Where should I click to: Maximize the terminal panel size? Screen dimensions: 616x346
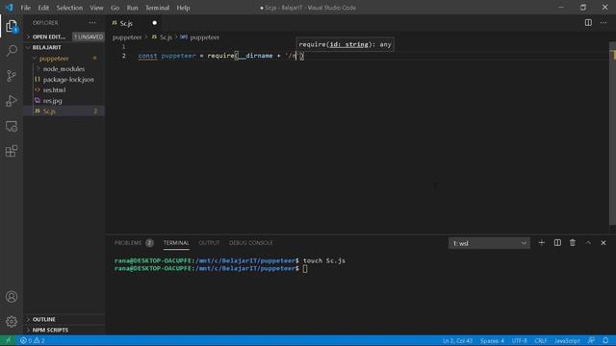(x=588, y=243)
